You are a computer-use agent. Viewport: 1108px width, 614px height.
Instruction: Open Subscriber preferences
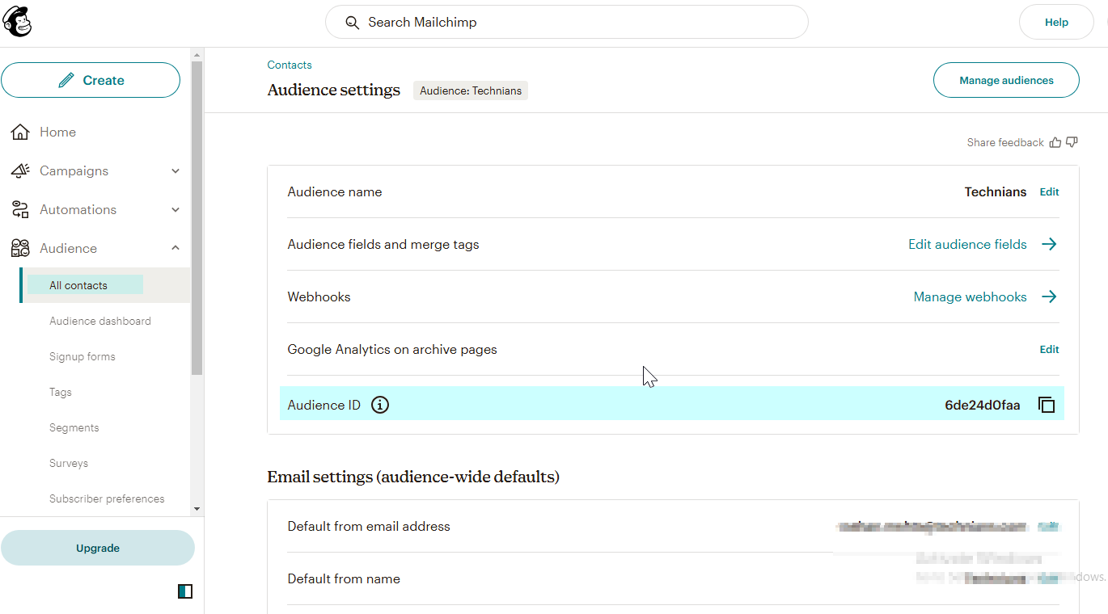107,498
